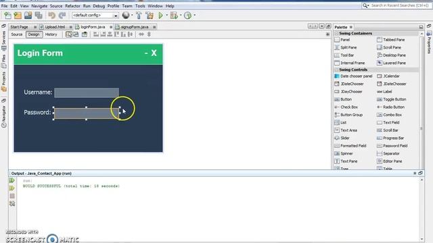Maximize the editor window icon near tabs
Viewport: 433px width, 243px height.
point(328,26)
